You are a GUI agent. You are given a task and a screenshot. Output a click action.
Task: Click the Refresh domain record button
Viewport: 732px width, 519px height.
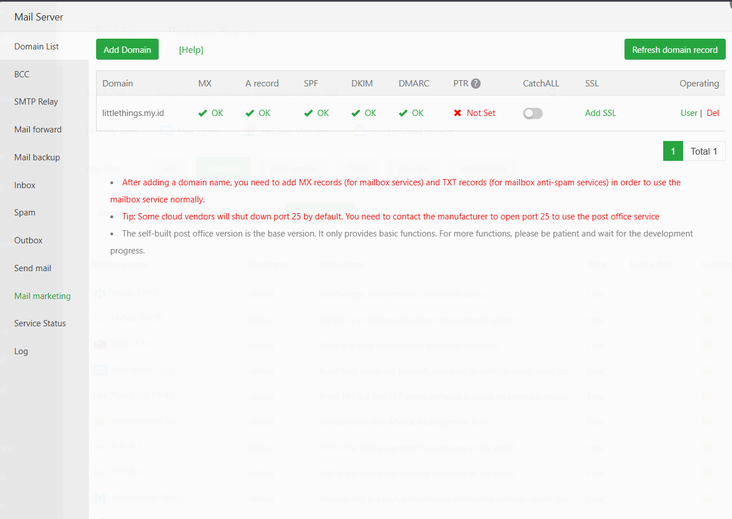click(675, 49)
